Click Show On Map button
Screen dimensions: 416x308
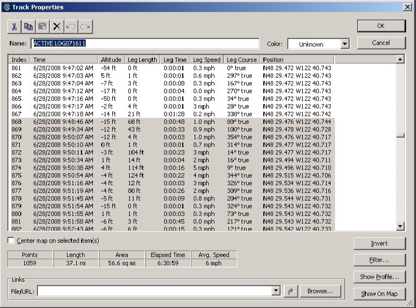tap(380, 294)
